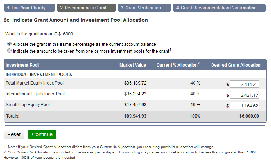Click the grant amount input field
This screenshot has height=163, width=271.
pos(90,34)
